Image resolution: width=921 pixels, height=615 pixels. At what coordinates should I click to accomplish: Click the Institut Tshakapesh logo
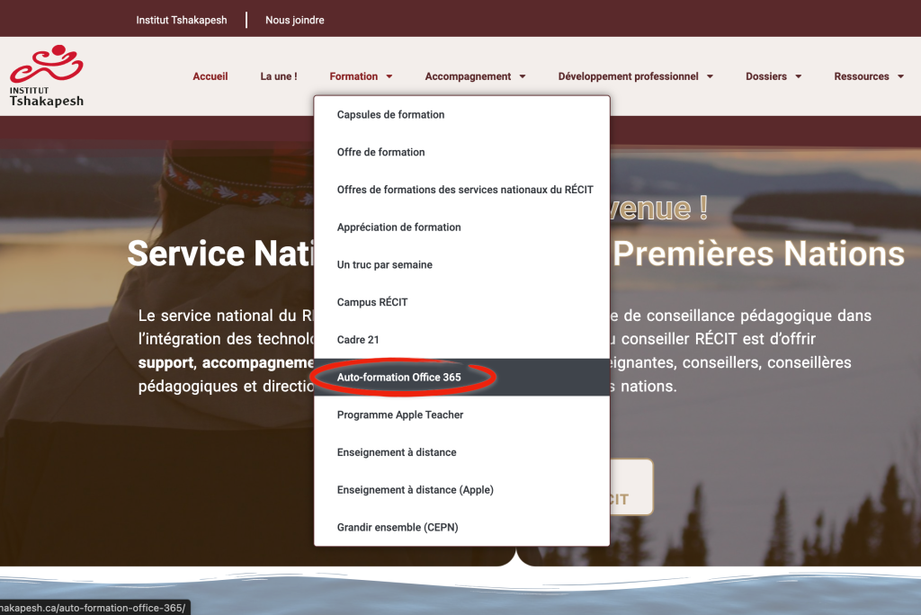pyautogui.click(x=47, y=76)
